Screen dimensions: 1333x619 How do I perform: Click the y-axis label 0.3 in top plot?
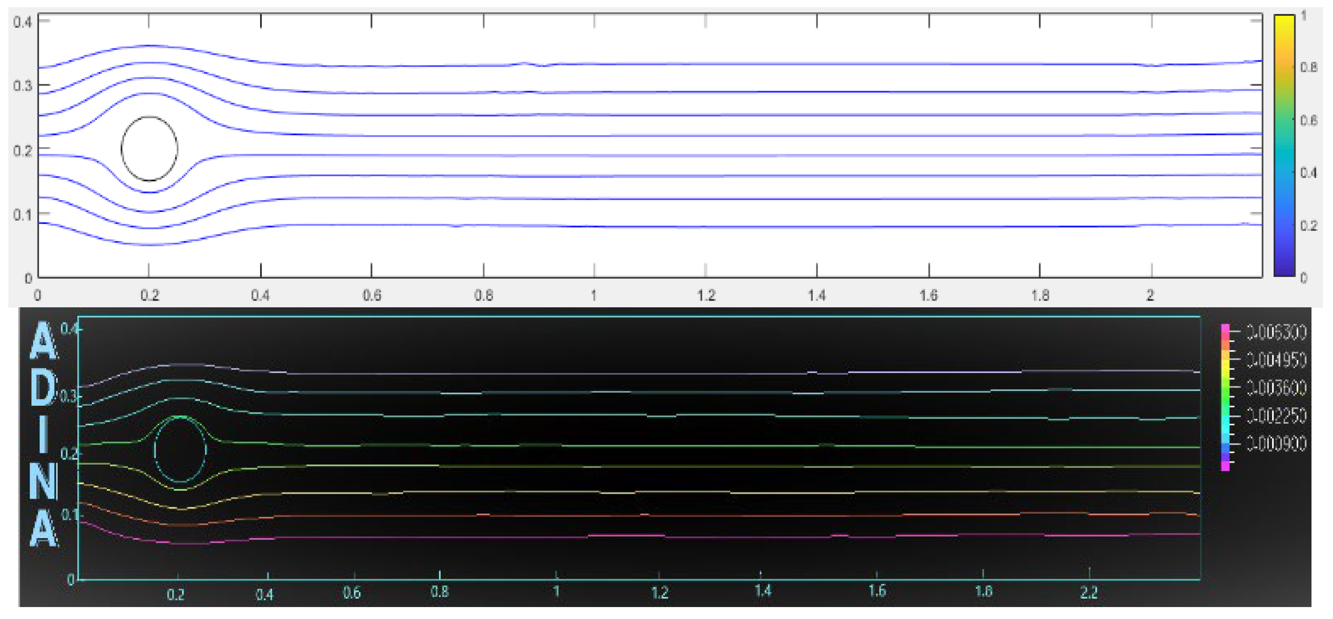pos(22,86)
